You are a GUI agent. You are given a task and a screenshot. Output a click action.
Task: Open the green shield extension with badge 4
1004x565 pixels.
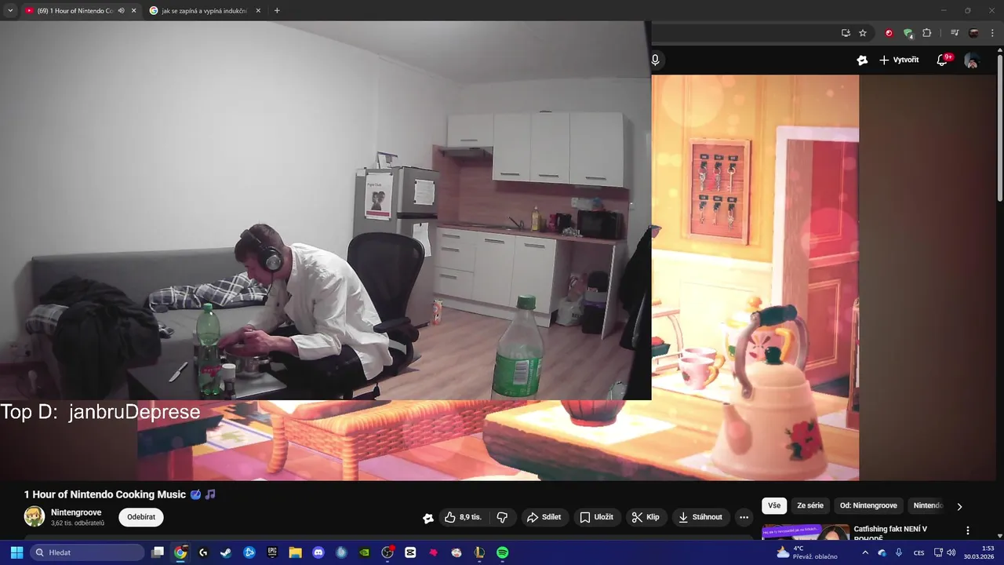[x=908, y=33]
